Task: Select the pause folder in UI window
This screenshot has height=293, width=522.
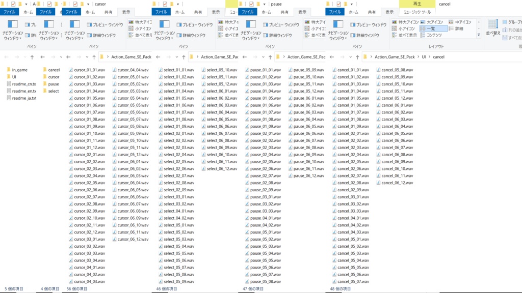Action: coord(51,84)
